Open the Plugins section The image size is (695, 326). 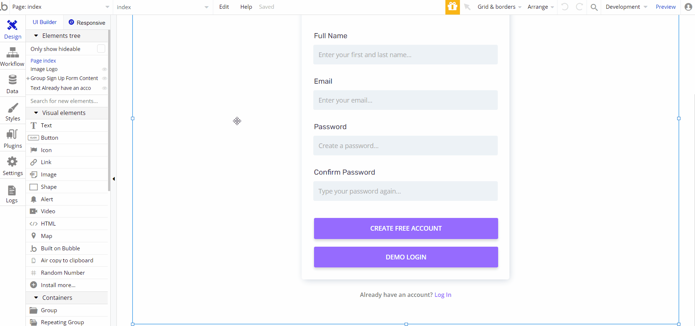point(12,139)
